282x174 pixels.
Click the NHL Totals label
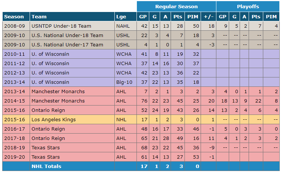pyautogui.click(x=46, y=166)
